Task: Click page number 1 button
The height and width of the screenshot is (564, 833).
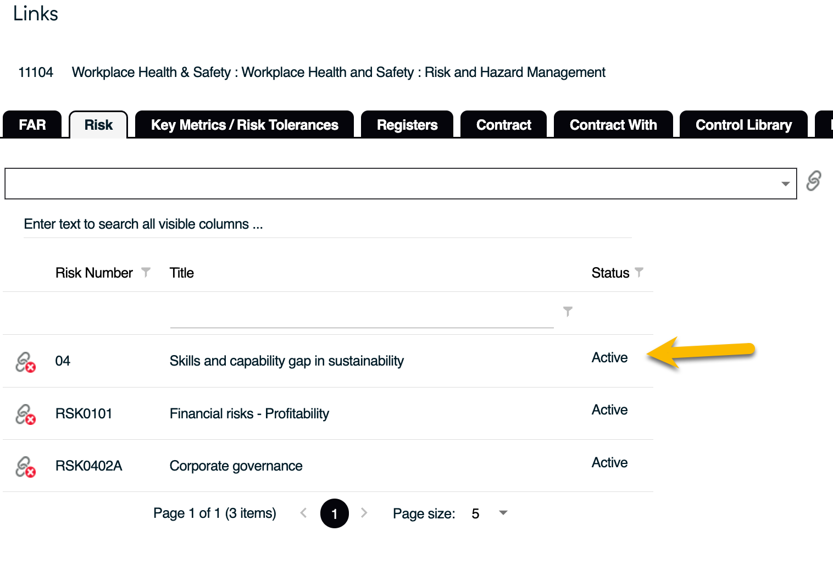Action: click(x=335, y=513)
